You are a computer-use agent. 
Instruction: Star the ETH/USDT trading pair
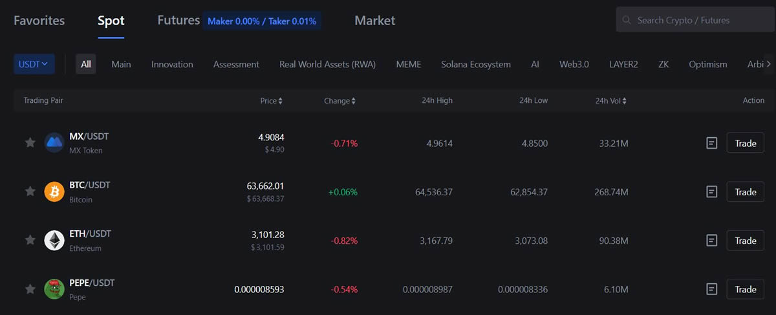pyautogui.click(x=30, y=240)
